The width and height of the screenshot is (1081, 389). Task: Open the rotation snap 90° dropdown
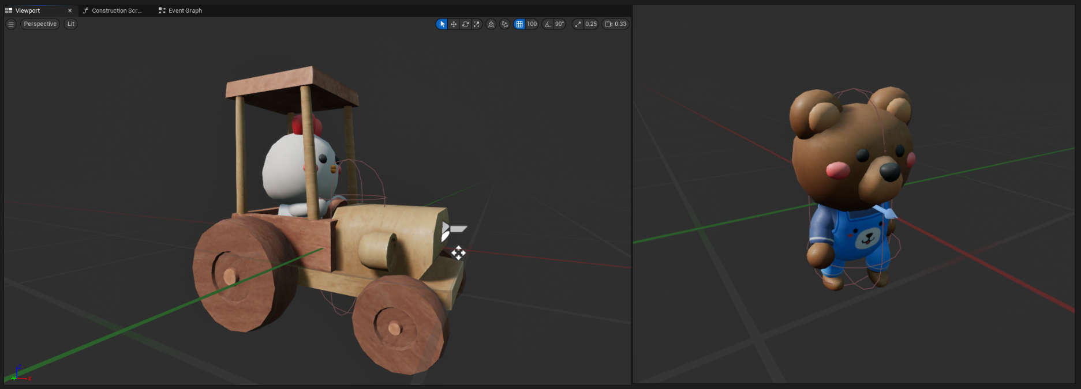560,24
